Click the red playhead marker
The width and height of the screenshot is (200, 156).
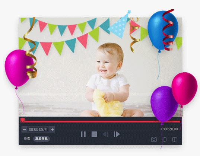coord(23,120)
